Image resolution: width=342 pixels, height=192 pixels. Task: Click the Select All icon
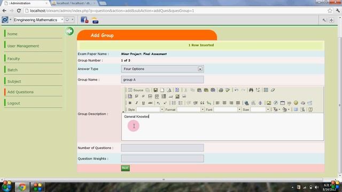(x=266, y=90)
